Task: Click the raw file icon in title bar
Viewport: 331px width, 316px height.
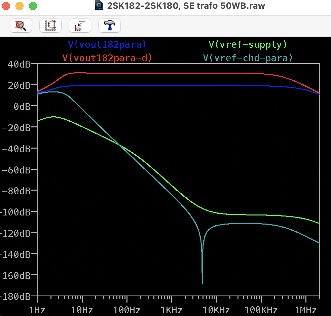Action: click(99, 5)
